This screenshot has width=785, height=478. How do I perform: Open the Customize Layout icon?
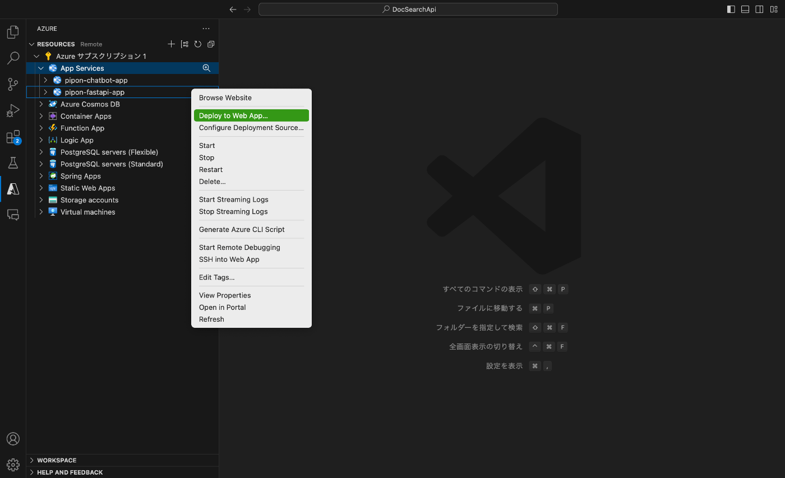coord(774,10)
